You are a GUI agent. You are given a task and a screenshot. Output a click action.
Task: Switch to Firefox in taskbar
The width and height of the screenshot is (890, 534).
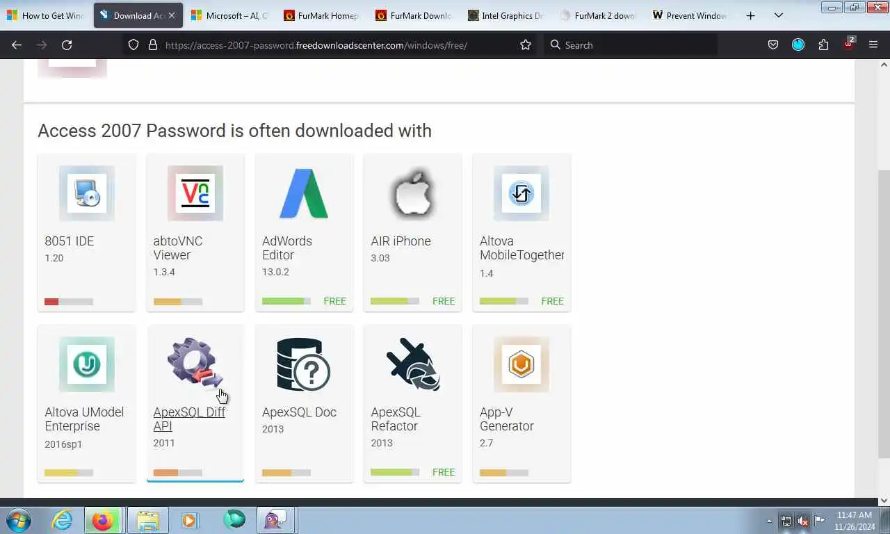click(103, 520)
